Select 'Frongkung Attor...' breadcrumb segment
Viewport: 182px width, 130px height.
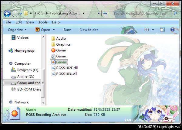pos(65,13)
